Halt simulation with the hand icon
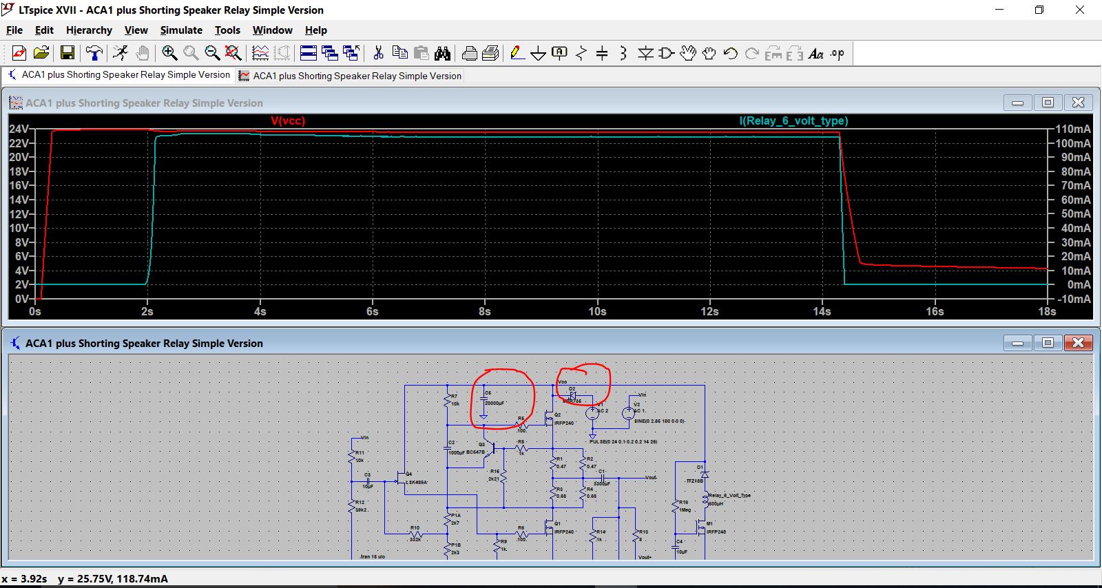The width and height of the screenshot is (1102, 588). [142, 53]
